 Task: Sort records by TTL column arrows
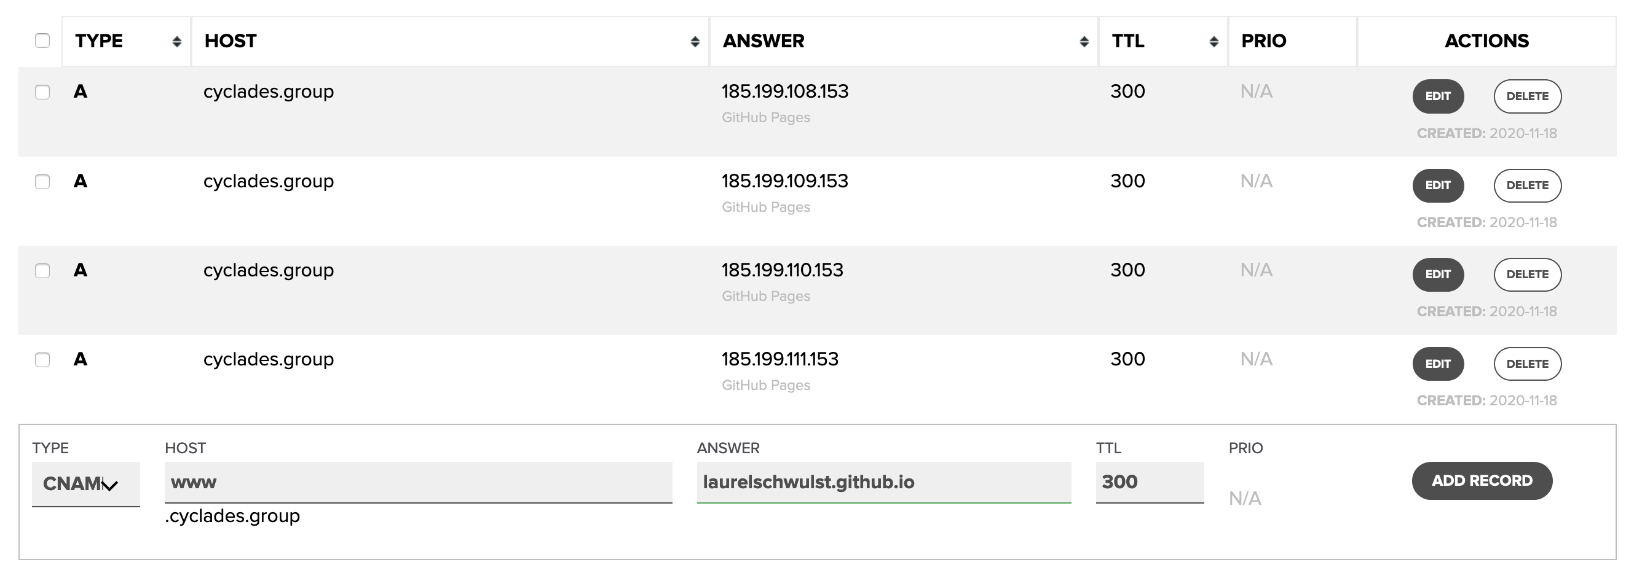point(1214,42)
